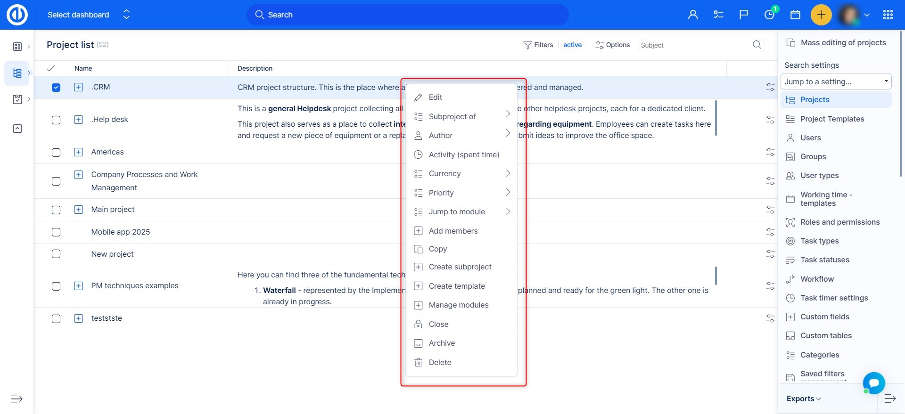Click the search magnifier in Subject field

click(757, 45)
